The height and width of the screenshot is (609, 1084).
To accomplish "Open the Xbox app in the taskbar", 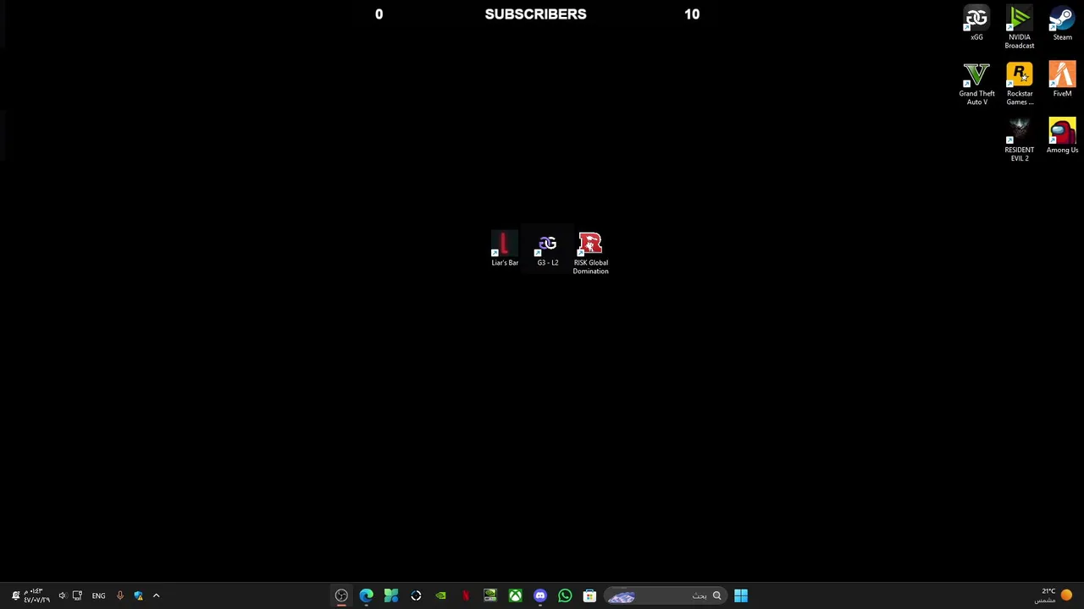I will tap(515, 595).
